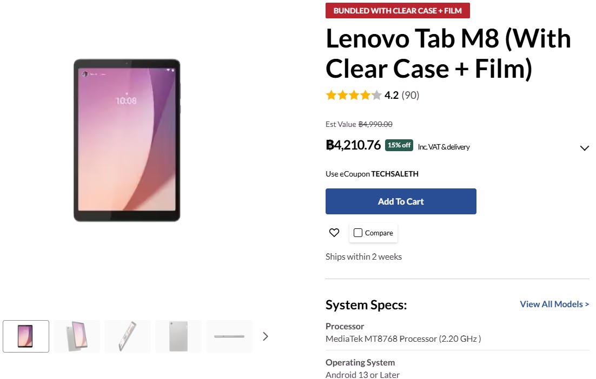Select the second angled dual-tablet thumbnail
The width and height of the screenshot is (596, 379).
pyautogui.click(x=77, y=336)
